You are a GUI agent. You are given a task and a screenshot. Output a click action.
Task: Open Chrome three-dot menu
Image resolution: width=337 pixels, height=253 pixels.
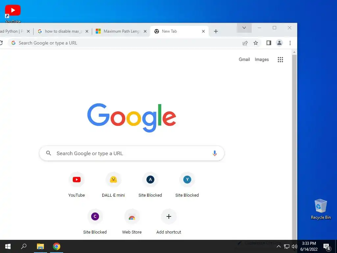click(x=290, y=43)
